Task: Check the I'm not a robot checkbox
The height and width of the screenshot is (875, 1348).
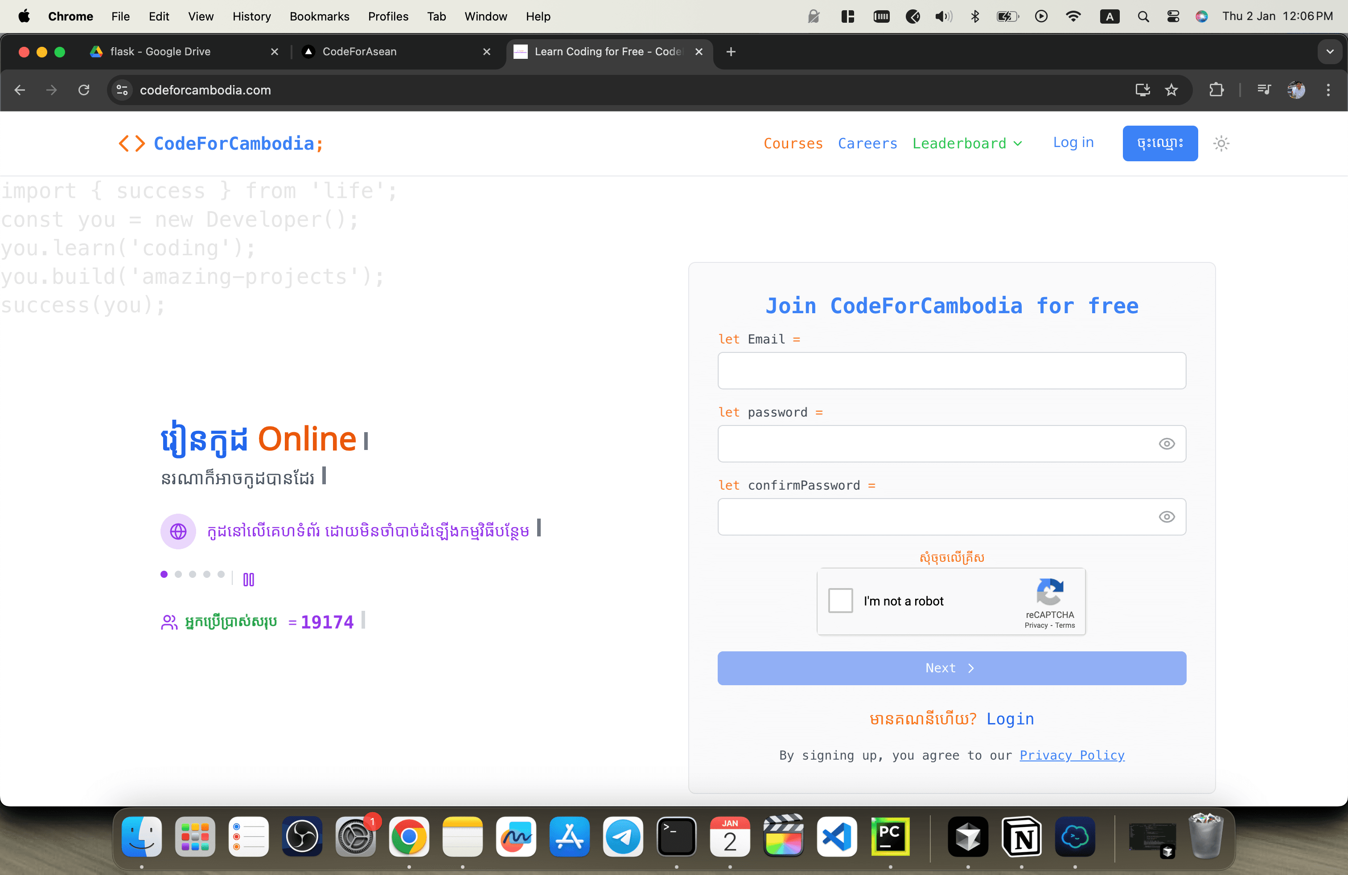Action: 840,601
